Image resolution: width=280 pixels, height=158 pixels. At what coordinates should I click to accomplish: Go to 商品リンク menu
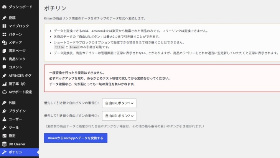tap(19, 59)
